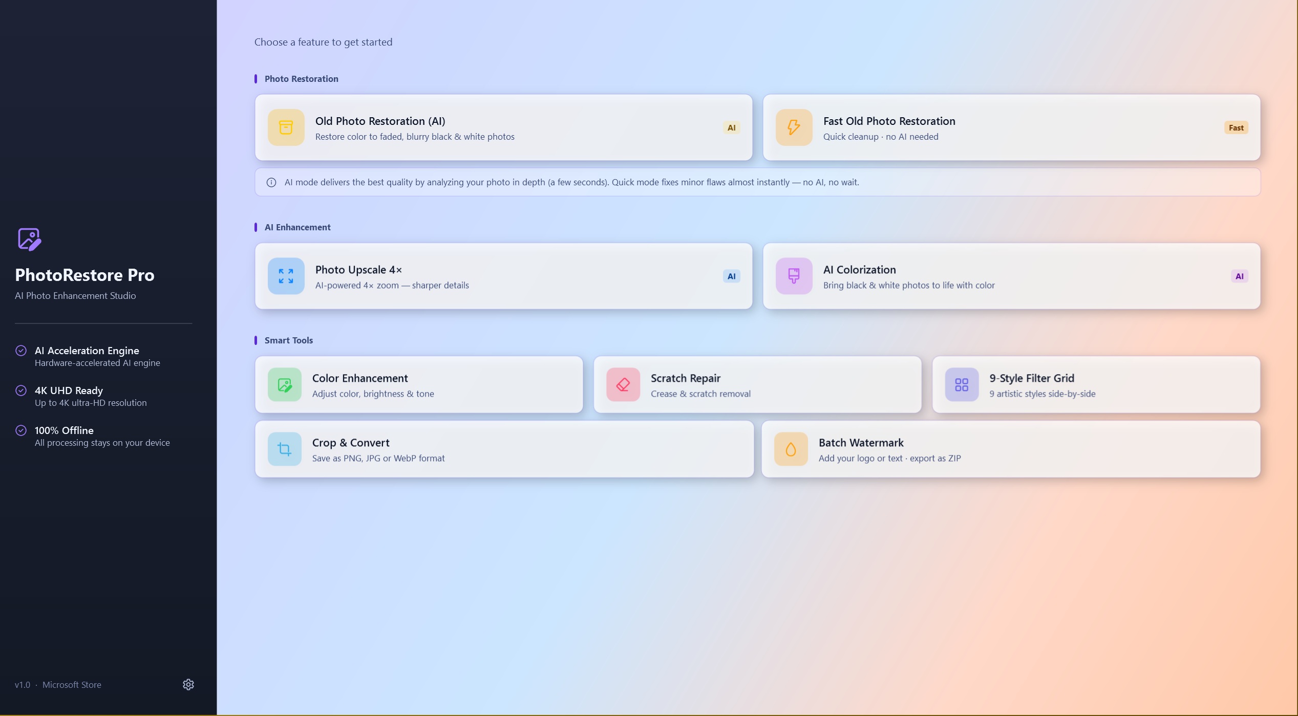Click the AI Colorization paintbrush icon

794,276
